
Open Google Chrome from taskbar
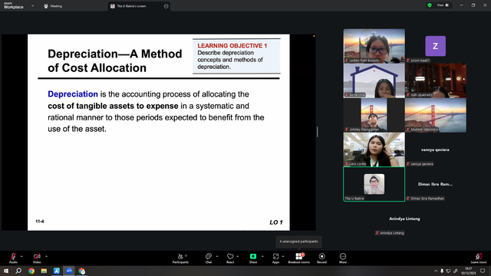31,271
